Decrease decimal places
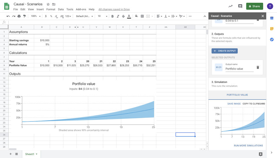This screenshot has width=277, height=158. (56, 16)
